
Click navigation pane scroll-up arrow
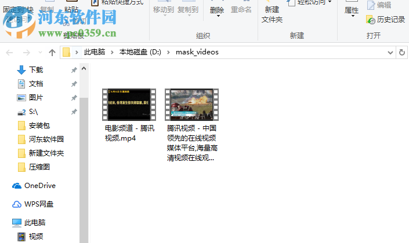84,69
